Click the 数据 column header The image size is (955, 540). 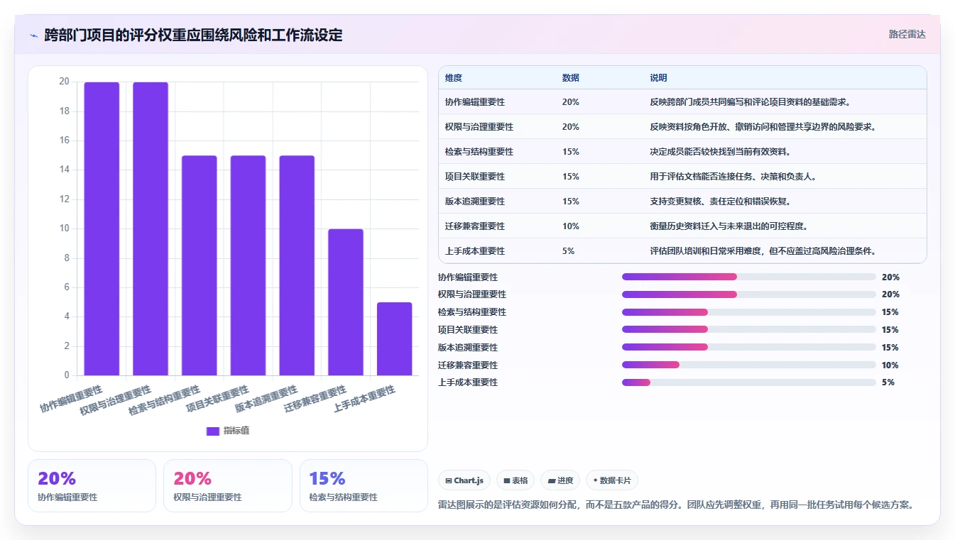pyautogui.click(x=571, y=78)
